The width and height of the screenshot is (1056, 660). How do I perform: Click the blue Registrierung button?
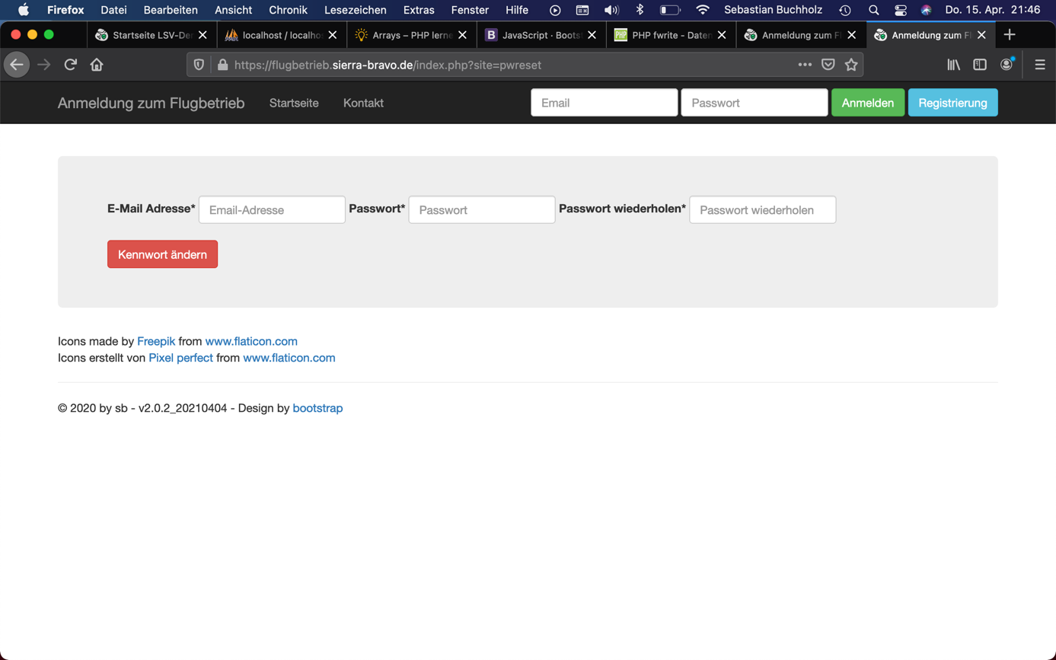coord(952,103)
